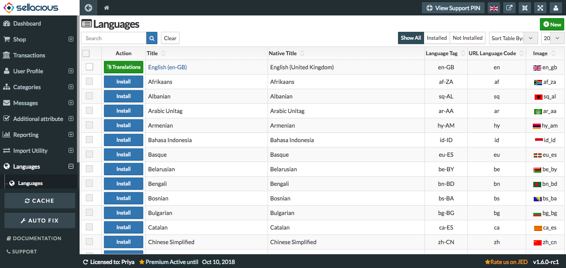566x268 pixels.
Task: Click the Joomla icon in top bar
Action: point(525,8)
